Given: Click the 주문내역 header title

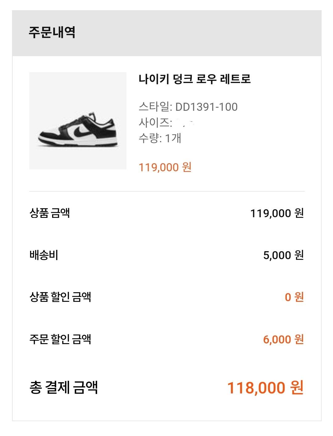Looking at the screenshot, I should click(52, 32).
